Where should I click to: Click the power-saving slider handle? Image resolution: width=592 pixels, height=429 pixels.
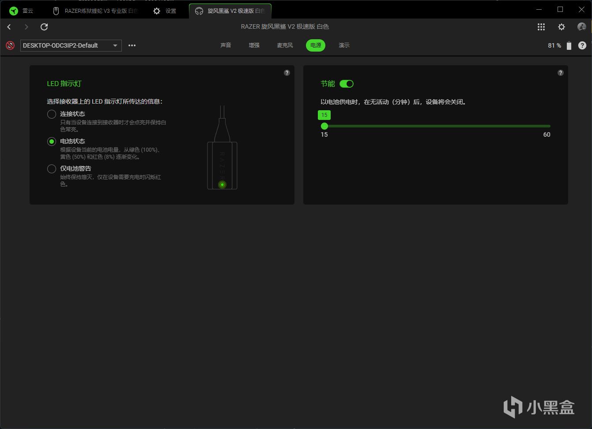[324, 126]
